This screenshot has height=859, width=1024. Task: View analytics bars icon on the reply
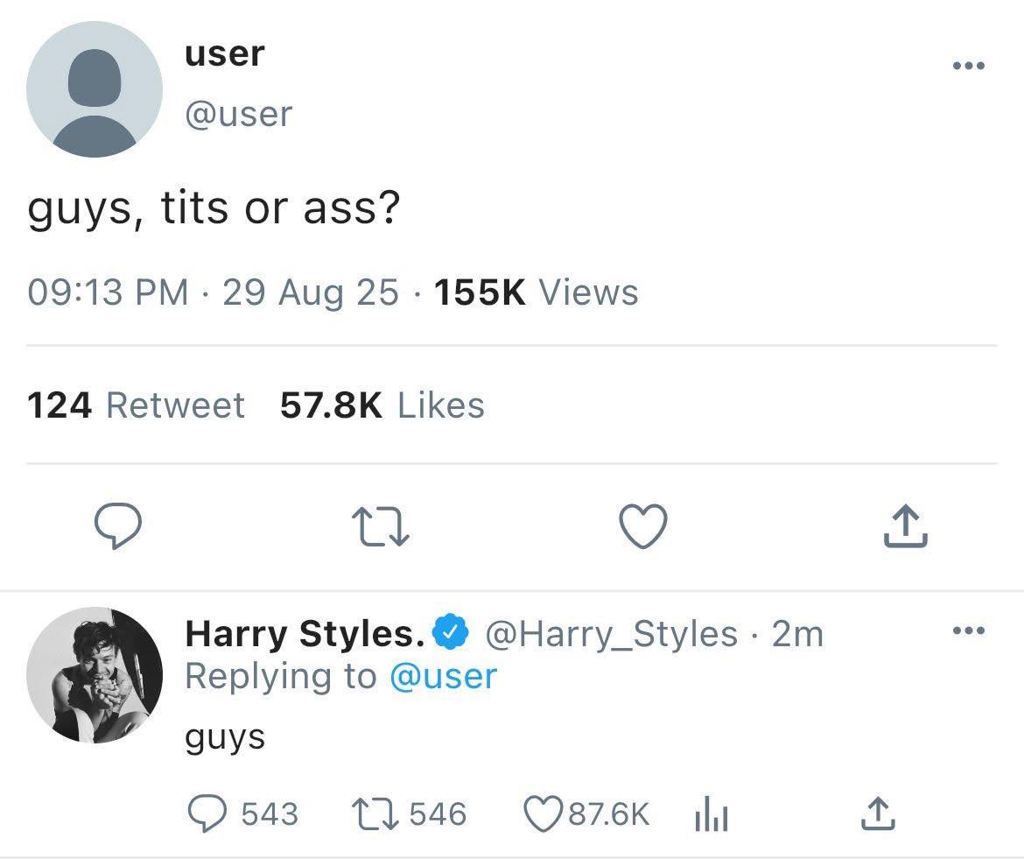(712, 816)
